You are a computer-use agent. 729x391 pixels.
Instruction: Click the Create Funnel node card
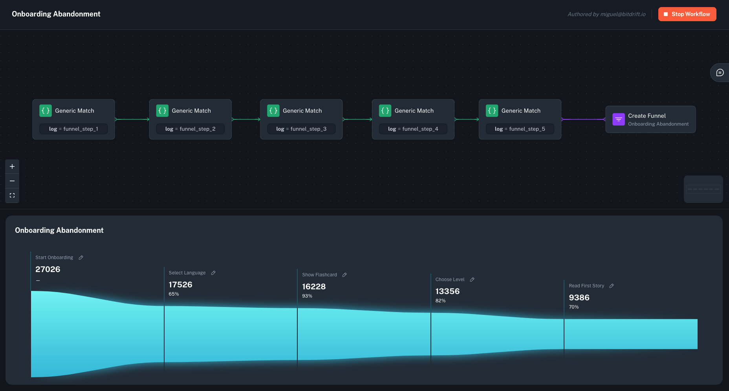coord(650,119)
